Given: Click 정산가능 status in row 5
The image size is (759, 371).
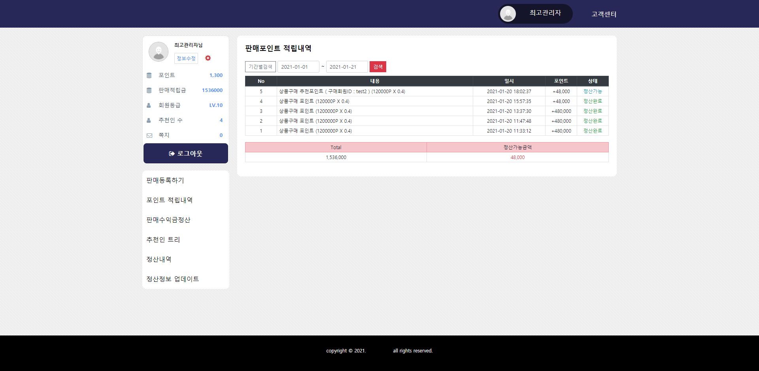Looking at the screenshot, I should point(593,91).
